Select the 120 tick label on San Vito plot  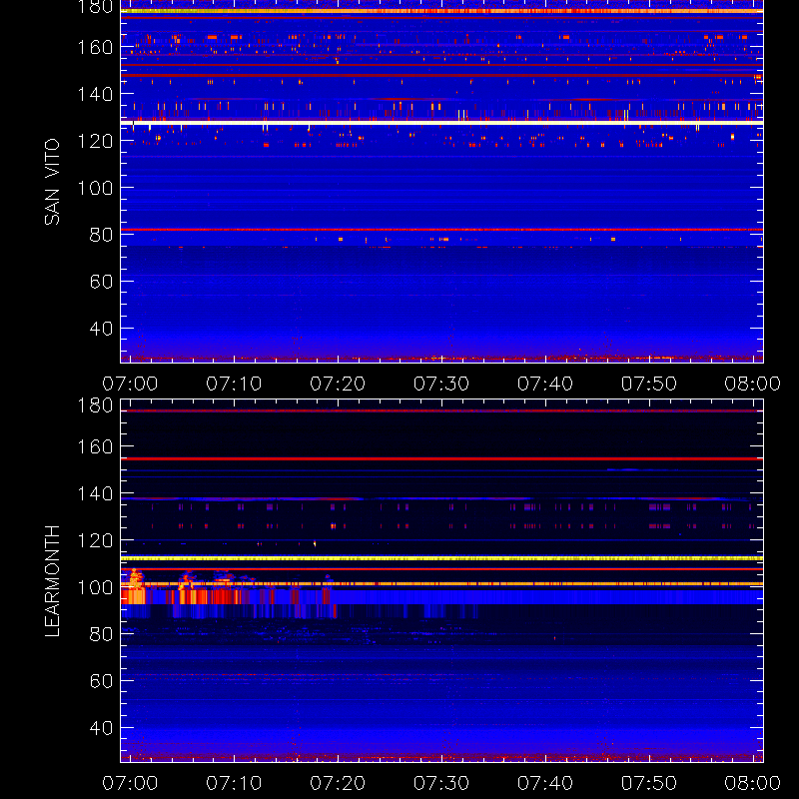[x=95, y=141]
